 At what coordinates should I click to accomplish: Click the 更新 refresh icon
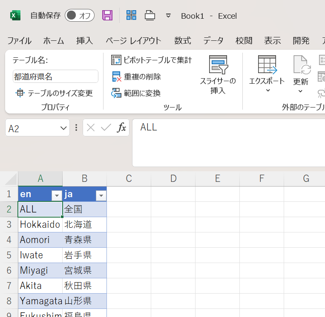[302, 65]
